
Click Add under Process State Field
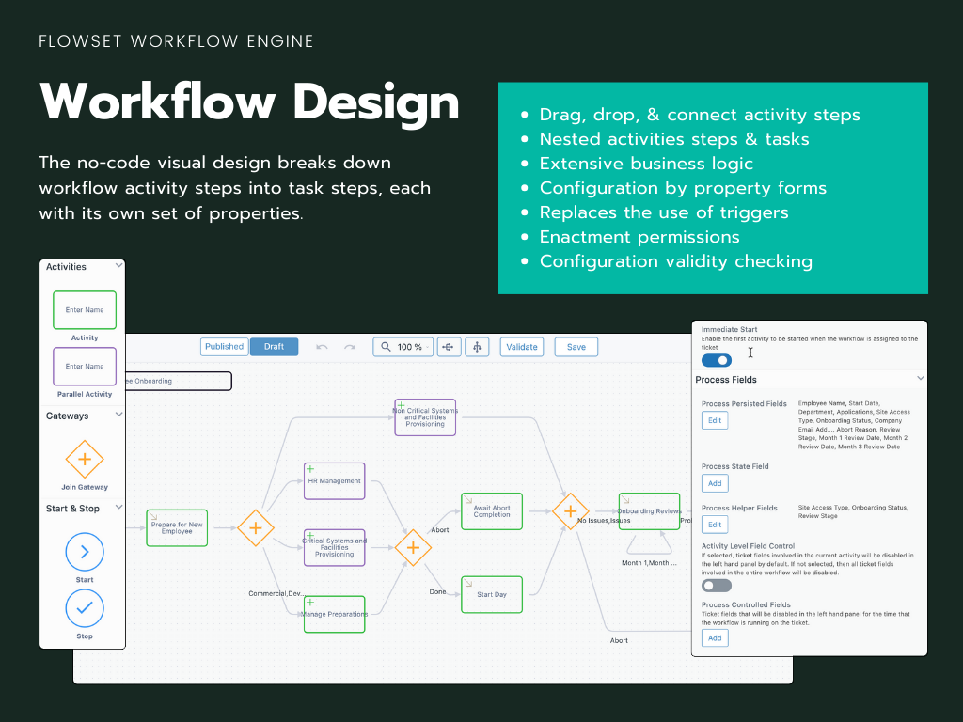[715, 482]
